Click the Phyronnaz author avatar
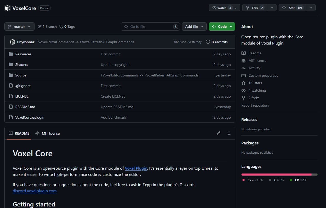Viewport: 326px width, 208px height. 12,42
